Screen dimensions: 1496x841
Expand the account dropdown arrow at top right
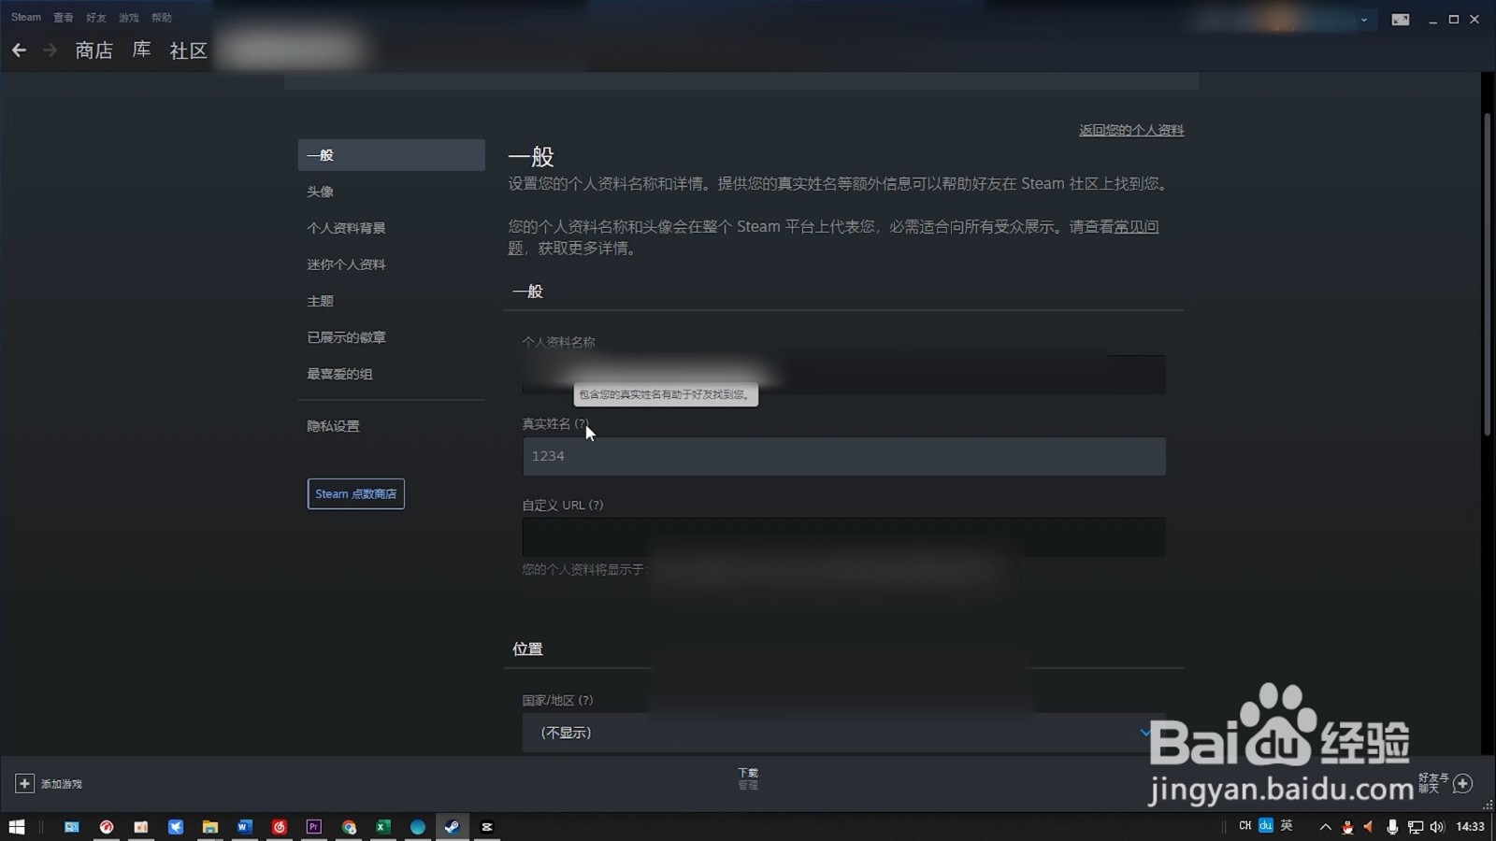1364,20
